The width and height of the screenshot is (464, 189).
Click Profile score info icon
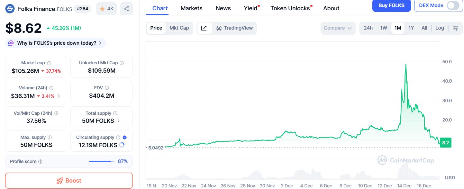point(40,161)
